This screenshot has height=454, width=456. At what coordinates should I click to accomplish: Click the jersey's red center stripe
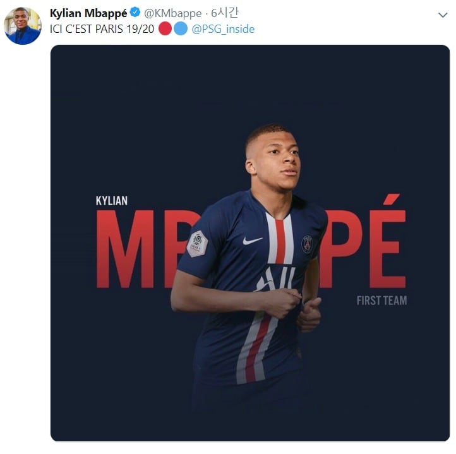(x=280, y=241)
